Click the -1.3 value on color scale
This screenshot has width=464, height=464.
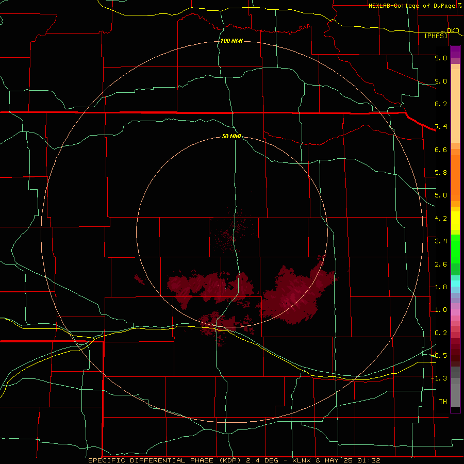[x=439, y=378]
